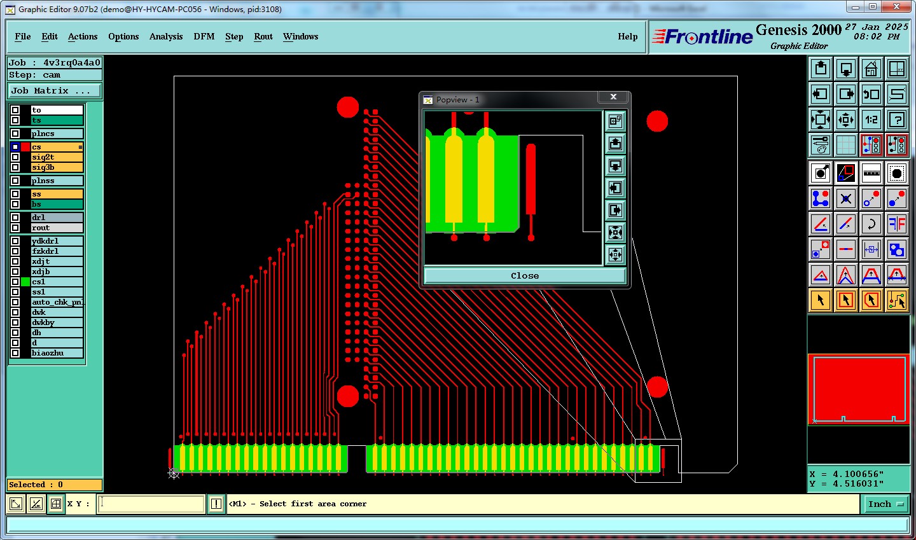This screenshot has height=540, width=916.
Task: Choose the net select tool
Action: 897,300
